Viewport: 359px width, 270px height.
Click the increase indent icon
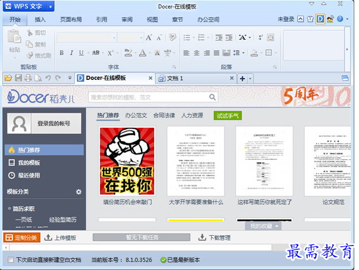point(229,37)
